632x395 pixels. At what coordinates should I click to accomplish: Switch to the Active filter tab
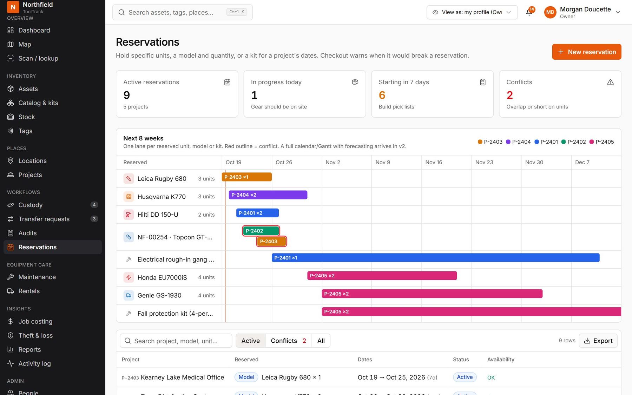[x=250, y=341]
